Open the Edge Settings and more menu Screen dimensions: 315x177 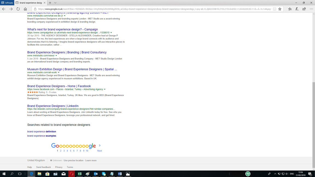311,9
